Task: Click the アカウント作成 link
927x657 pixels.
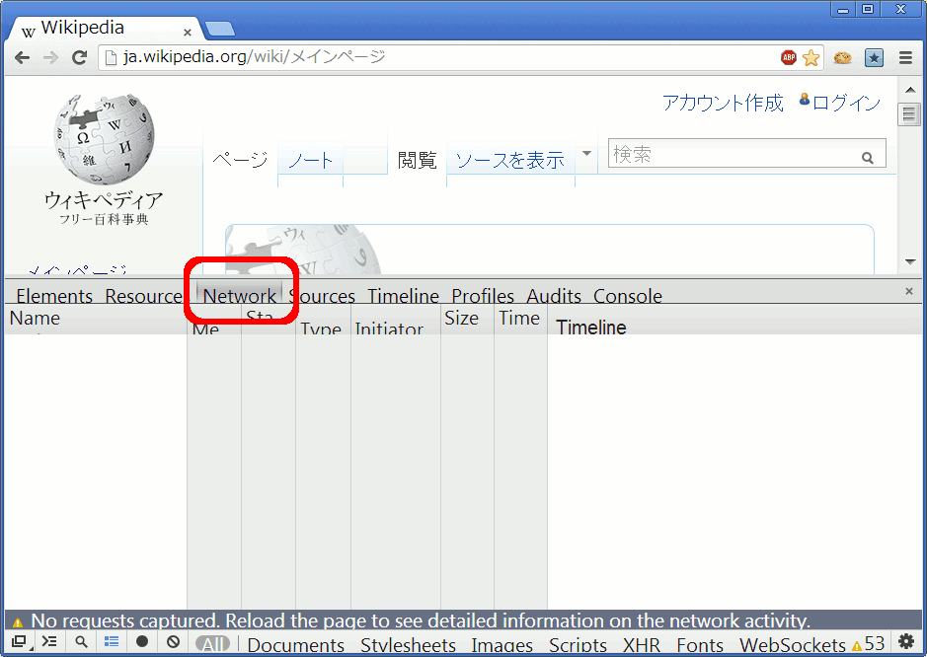Action: pos(723,103)
